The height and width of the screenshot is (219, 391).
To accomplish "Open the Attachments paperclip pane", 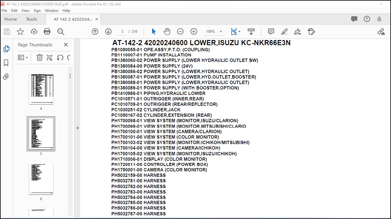I will tap(6, 77).
